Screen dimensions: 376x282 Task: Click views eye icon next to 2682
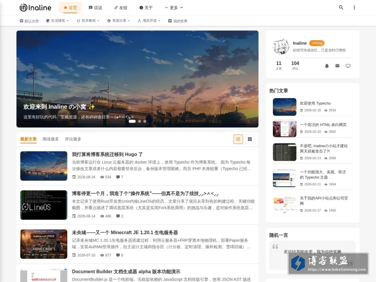tap(326, 132)
